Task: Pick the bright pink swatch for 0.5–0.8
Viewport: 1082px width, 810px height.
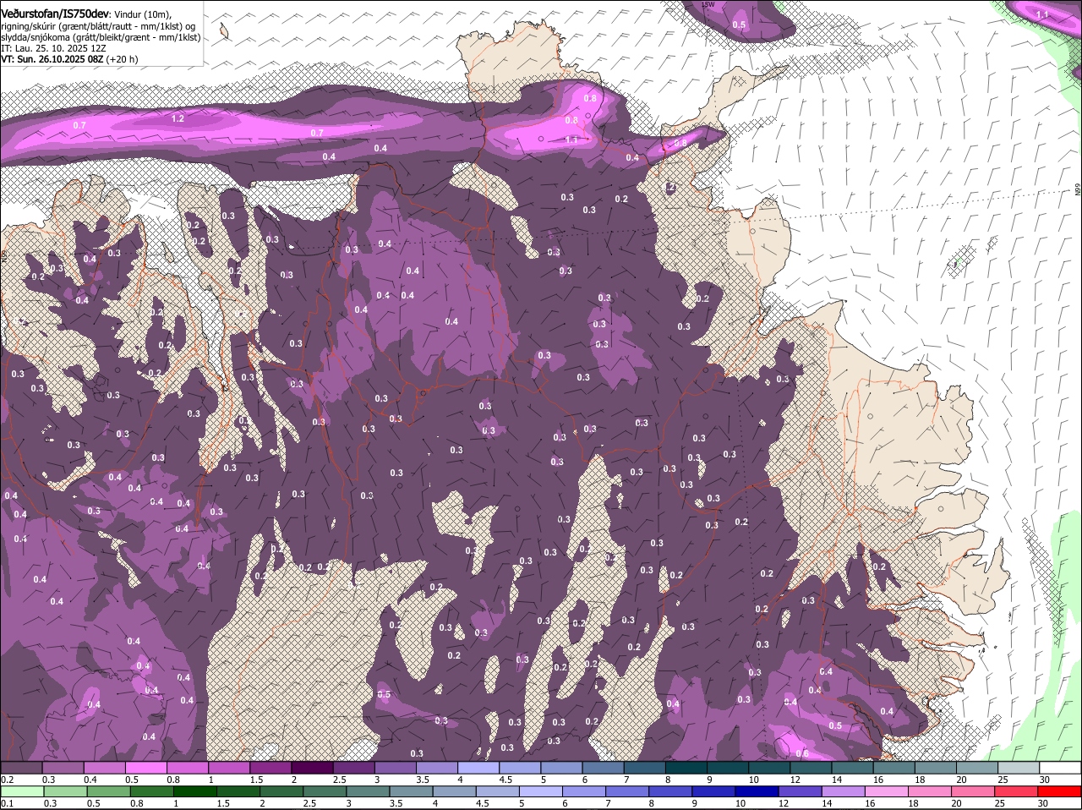Action: [145, 768]
